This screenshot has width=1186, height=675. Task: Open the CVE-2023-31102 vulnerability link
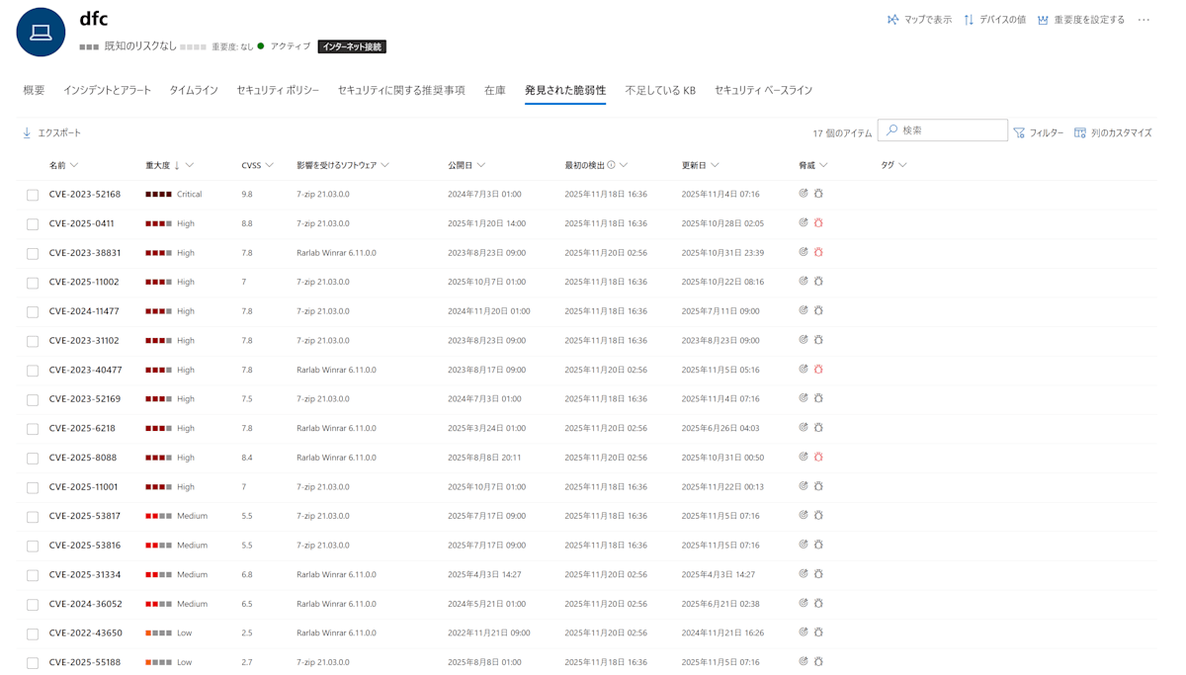coord(84,340)
